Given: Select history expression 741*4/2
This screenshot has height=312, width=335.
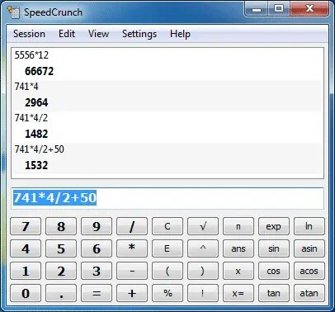Looking at the screenshot, I should pos(31,118).
